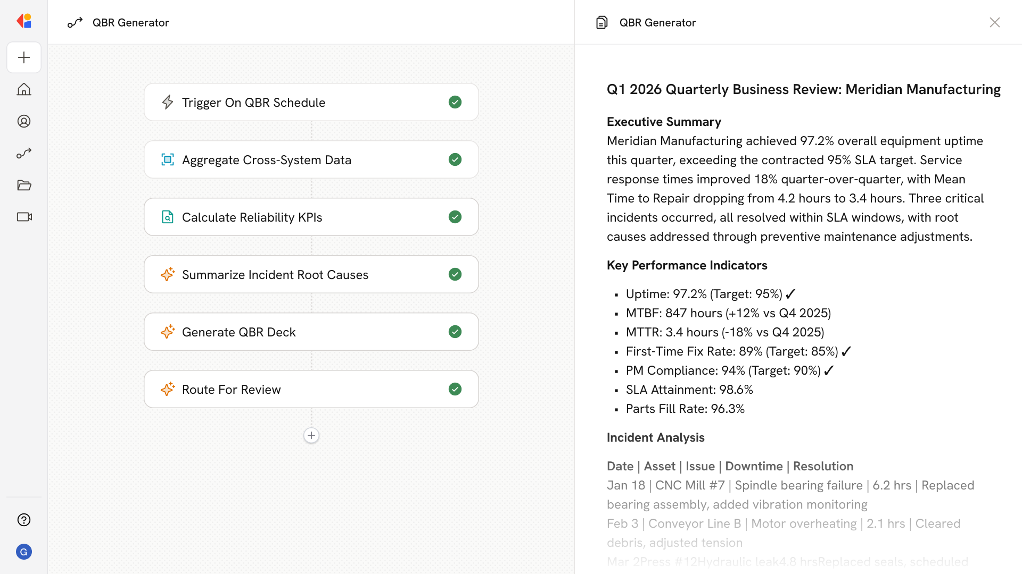Screen dimensions: 1022x574
Task: Open the Home icon in sidebar
Action: click(x=24, y=89)
